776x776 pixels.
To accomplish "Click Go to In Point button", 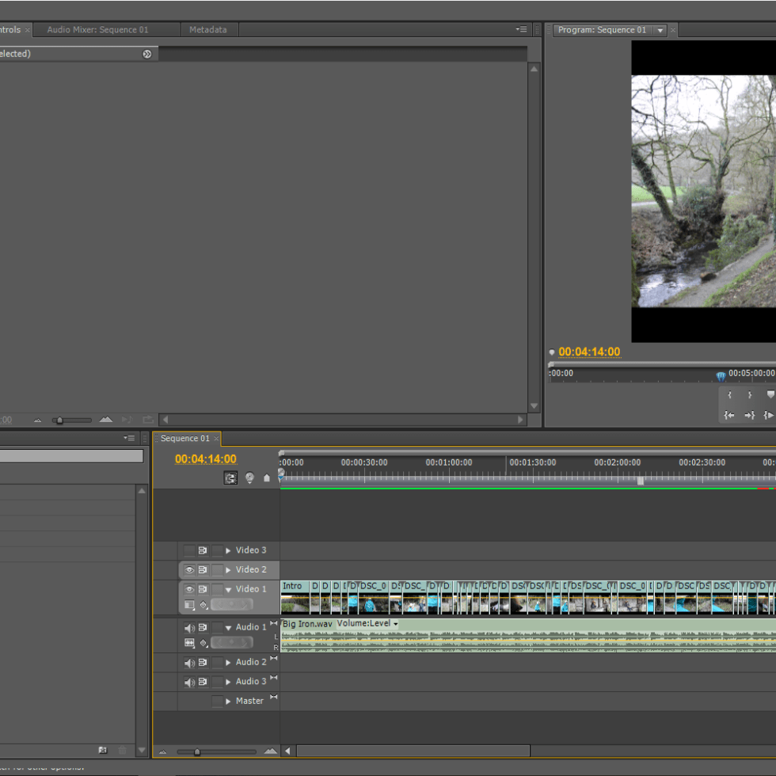I will point(729,415).
